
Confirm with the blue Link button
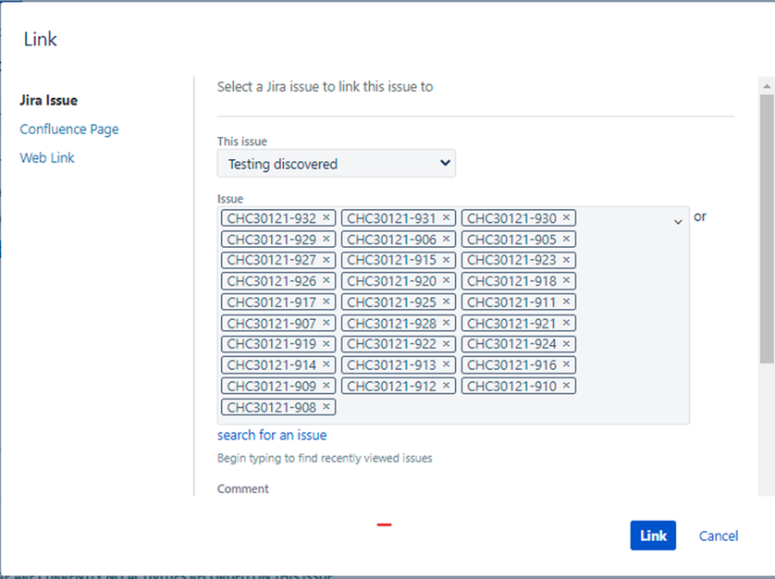(653, 536)
